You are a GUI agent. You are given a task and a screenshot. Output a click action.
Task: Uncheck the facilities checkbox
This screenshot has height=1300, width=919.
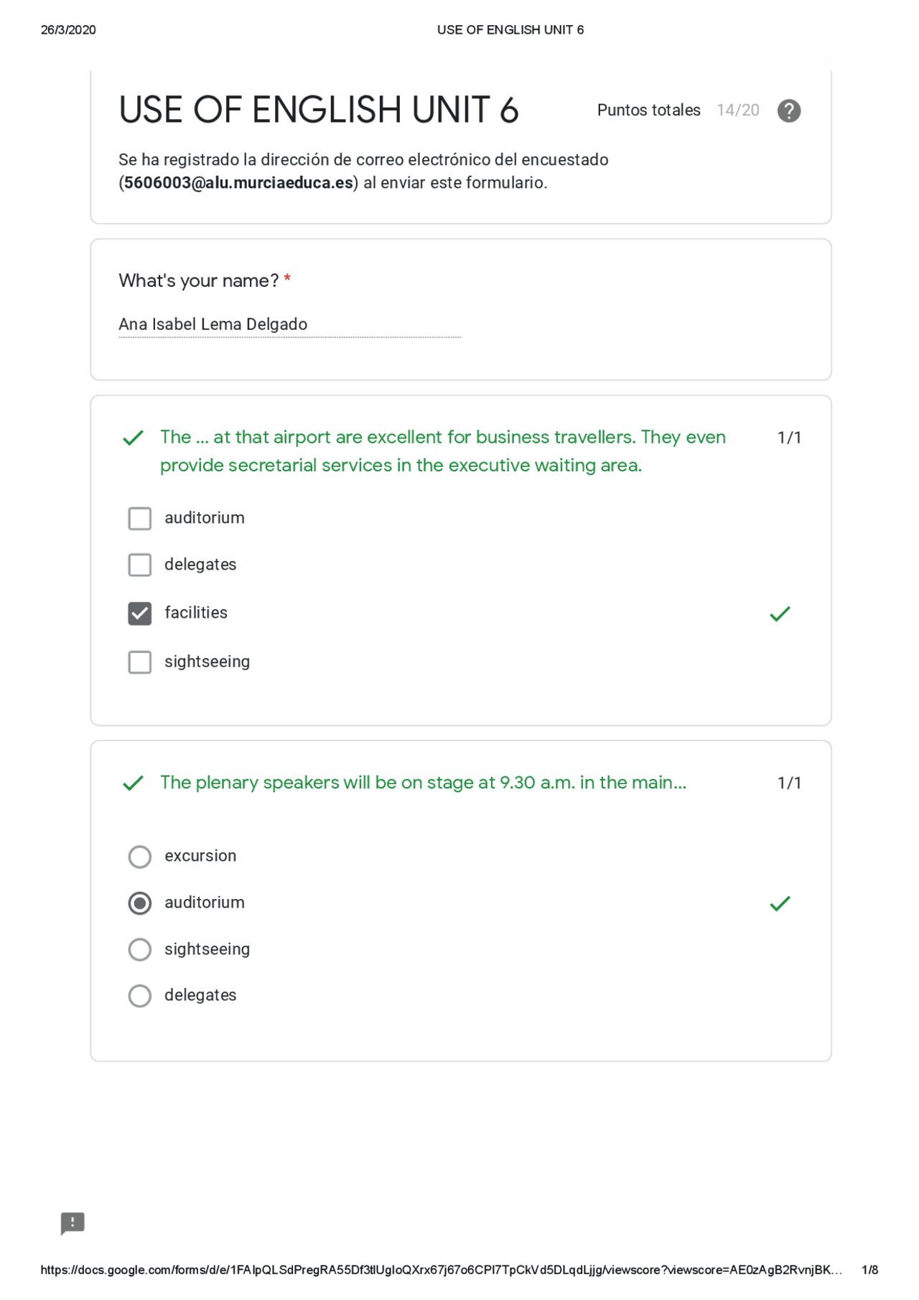[x=140, y=613]
